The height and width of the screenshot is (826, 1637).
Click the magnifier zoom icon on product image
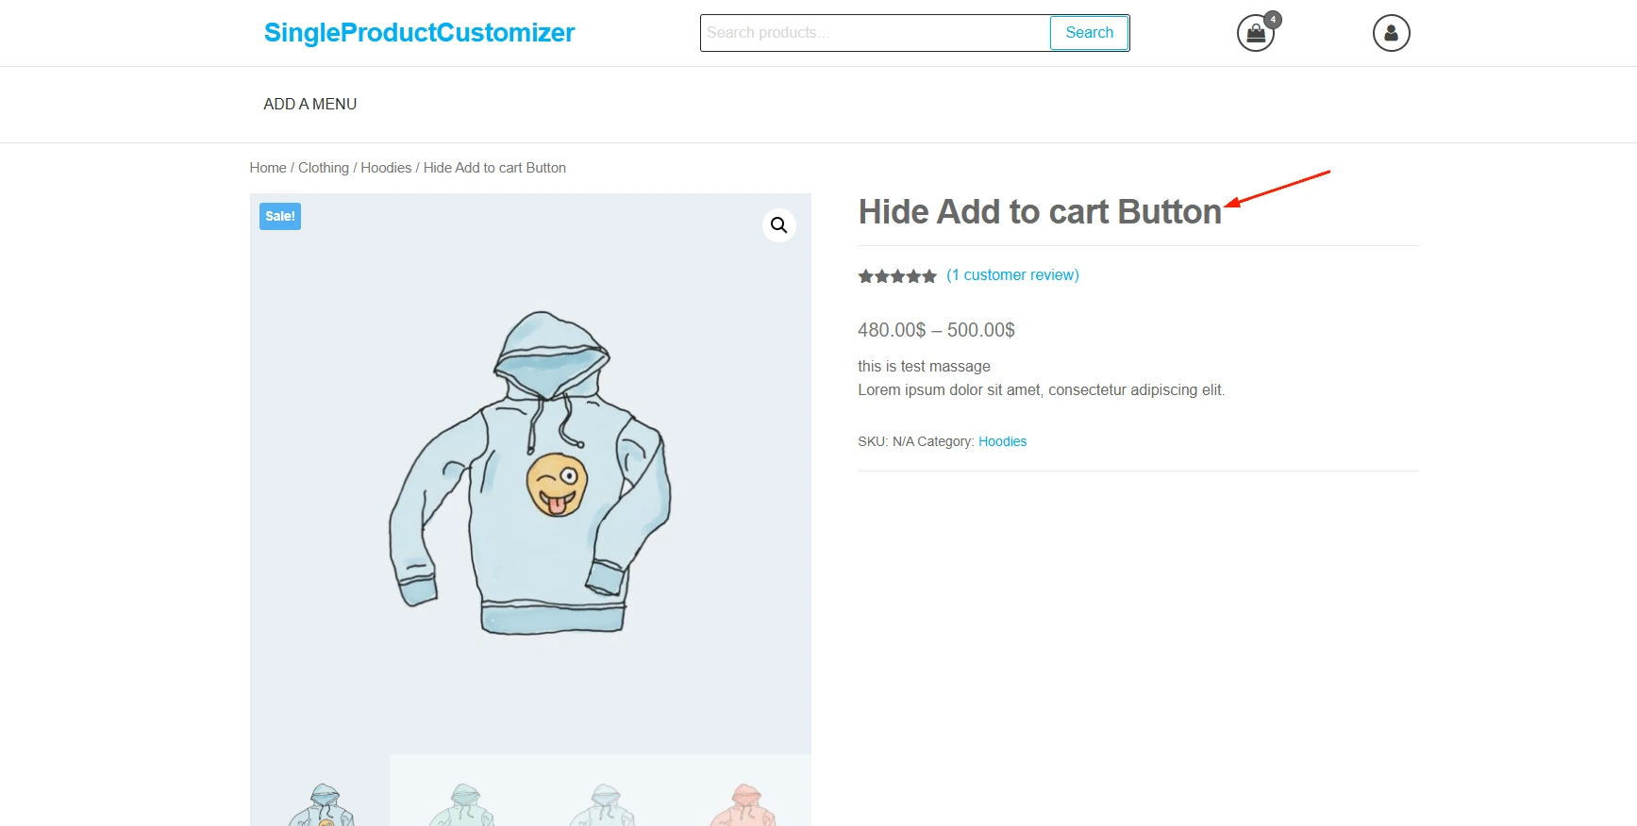click(778, 225)
